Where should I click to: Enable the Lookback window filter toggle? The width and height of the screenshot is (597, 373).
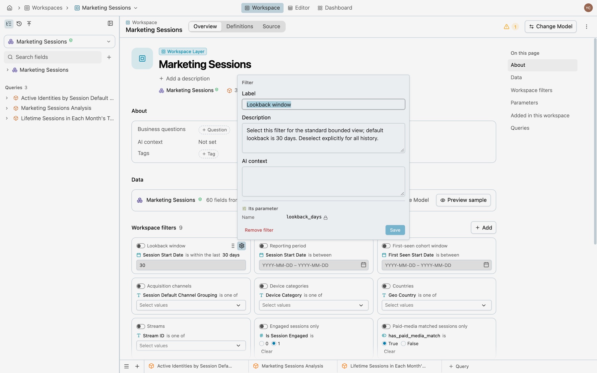point(141,246)
